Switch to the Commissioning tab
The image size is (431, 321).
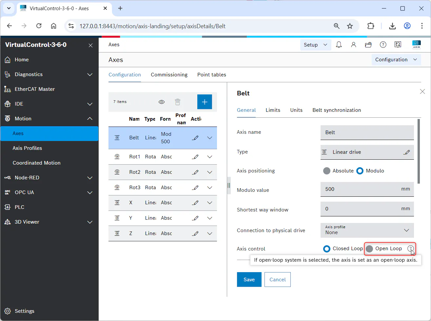coord(169,75)
